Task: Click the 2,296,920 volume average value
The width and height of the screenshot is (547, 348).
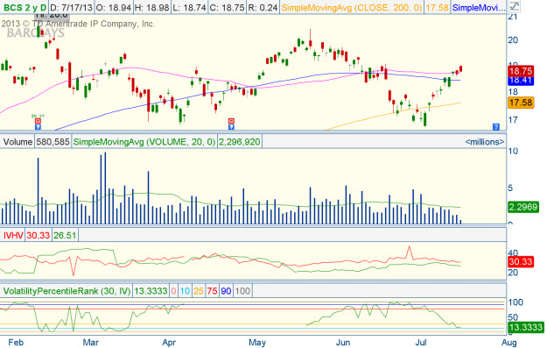Action: click(239, 142)
